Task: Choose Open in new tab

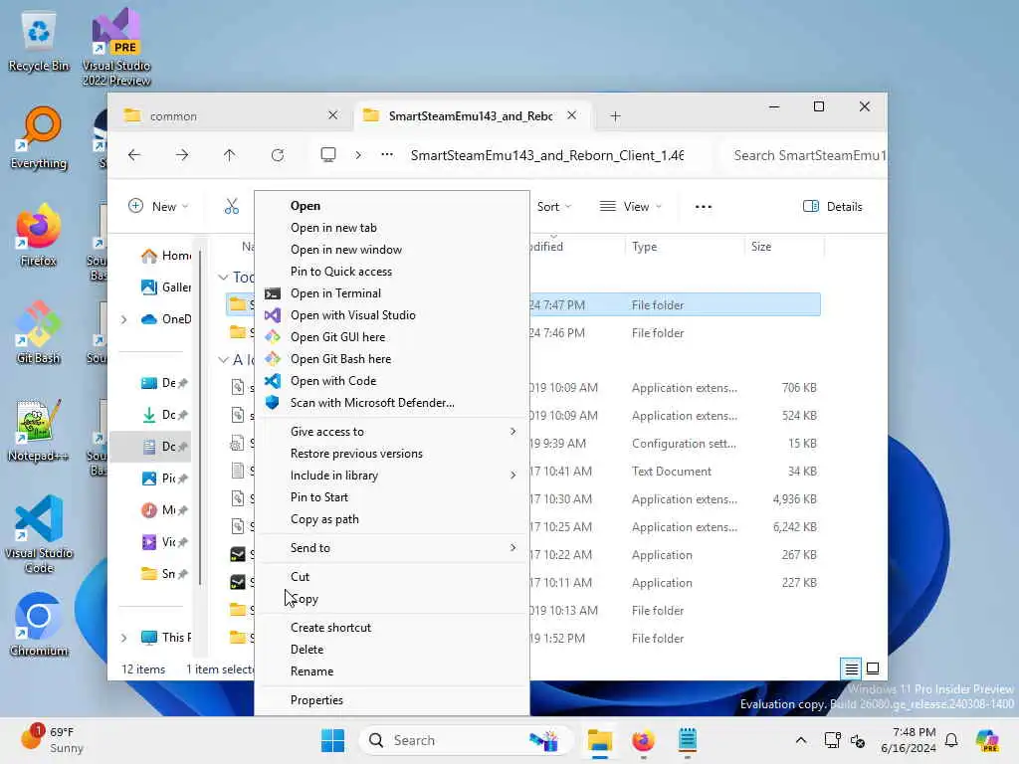Action: tap(392, 228)
